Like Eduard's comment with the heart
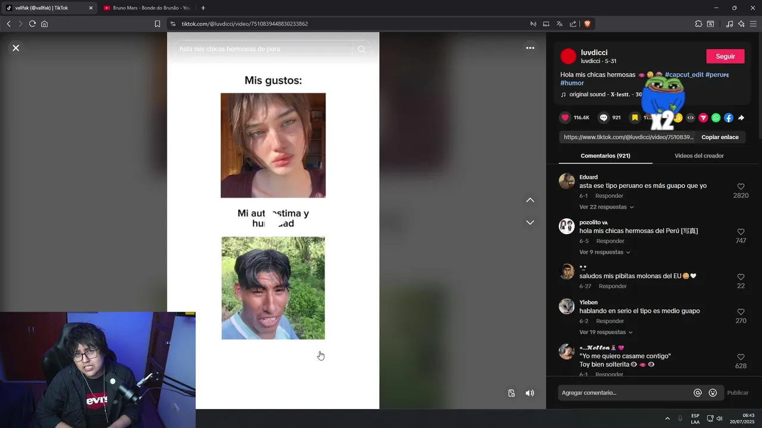762x428 pixels. point(741,187)
